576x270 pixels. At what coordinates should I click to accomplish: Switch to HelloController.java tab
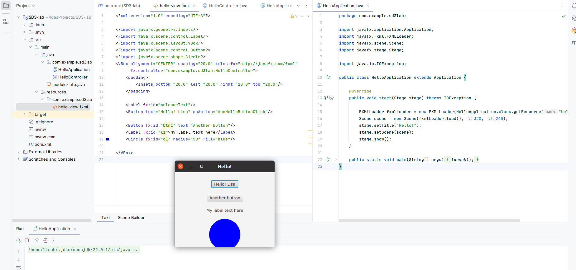point(225,6)
